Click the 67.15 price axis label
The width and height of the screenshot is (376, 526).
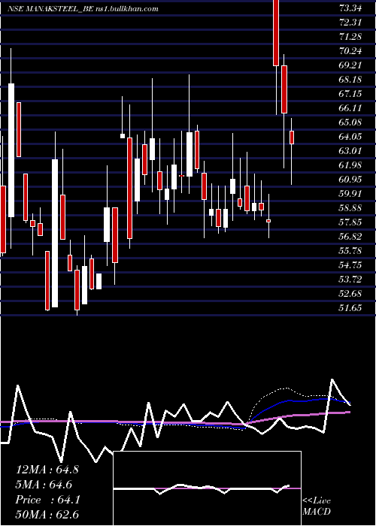(x=350, y=93)
